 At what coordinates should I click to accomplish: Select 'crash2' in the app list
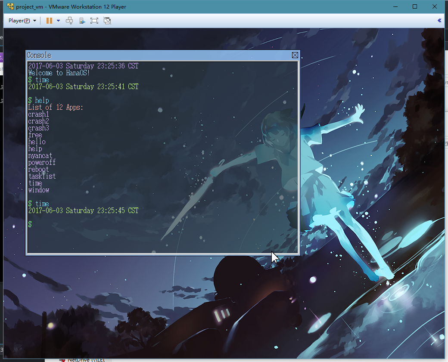pos(38,121)
